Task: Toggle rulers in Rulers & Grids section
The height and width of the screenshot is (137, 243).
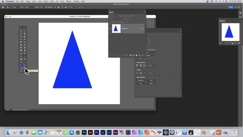Action: (x=137, y=65)
